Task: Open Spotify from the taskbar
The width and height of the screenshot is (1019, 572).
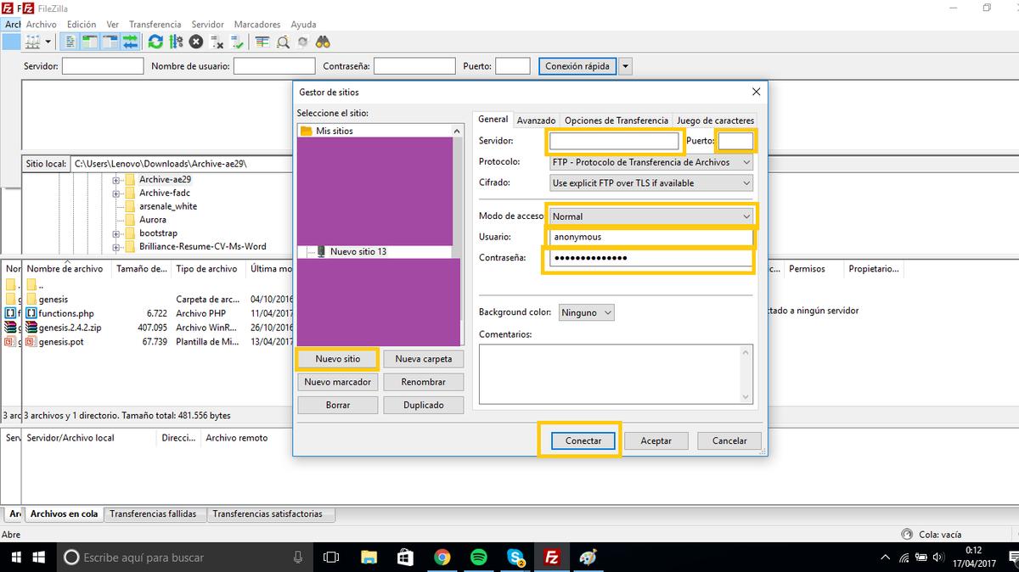Action: [478, 558]
